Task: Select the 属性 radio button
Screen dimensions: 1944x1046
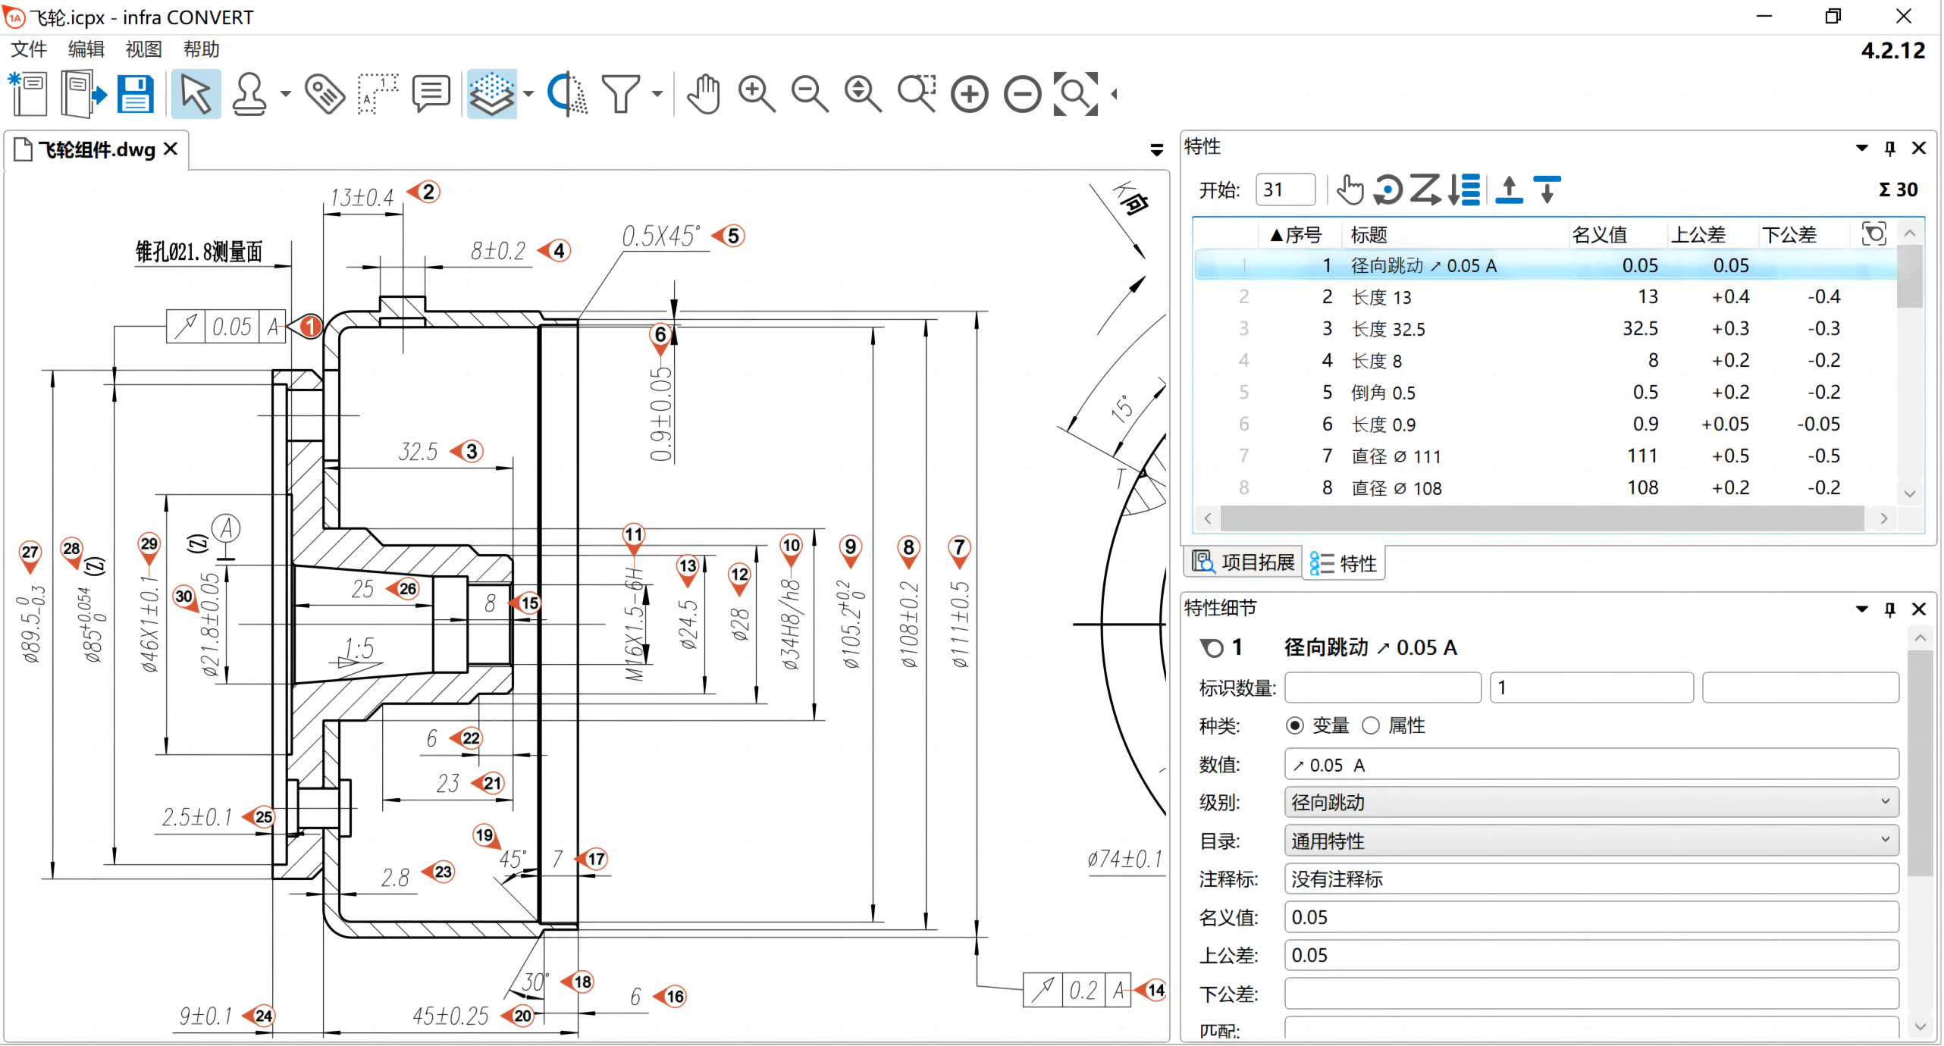Action: click(x=1371, y=726)
